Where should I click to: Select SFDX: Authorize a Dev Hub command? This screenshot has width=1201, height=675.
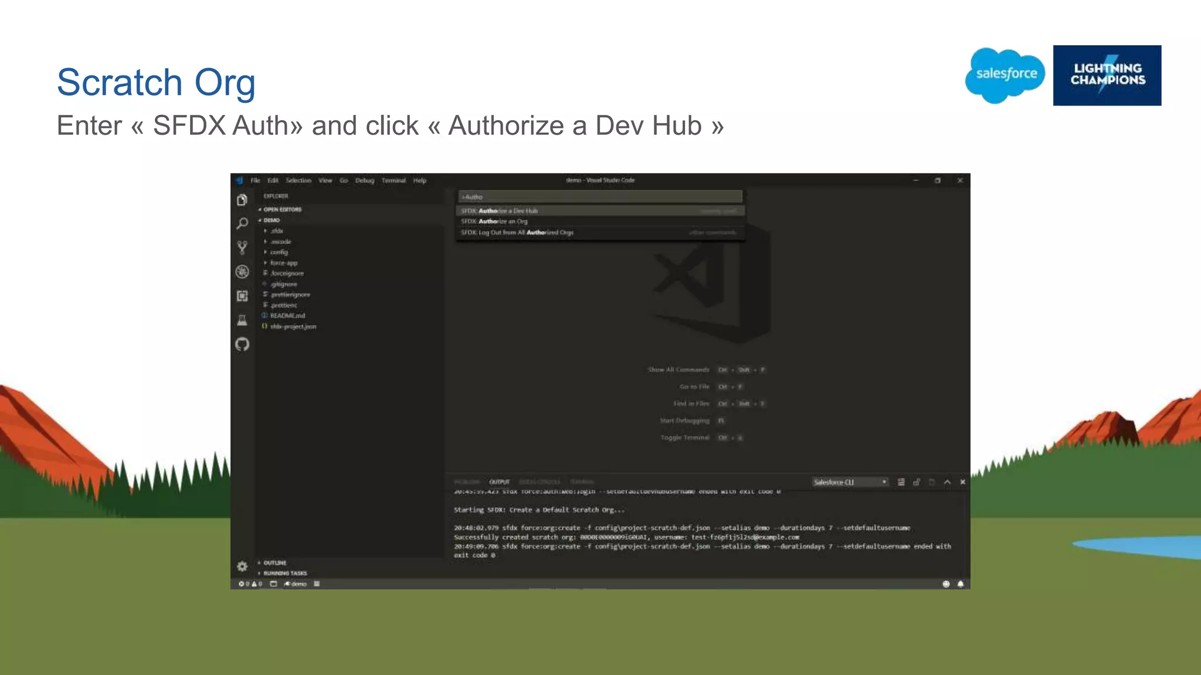[x=600, y=210]
